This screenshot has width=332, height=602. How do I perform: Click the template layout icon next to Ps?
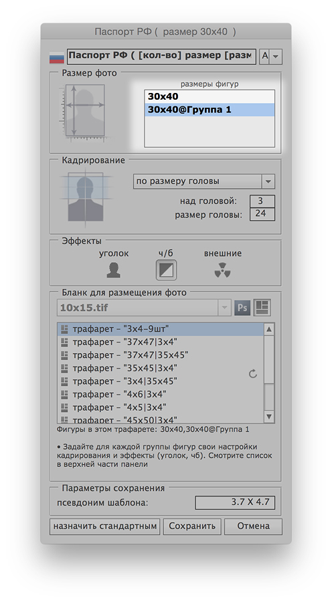[x=262, y=308]
